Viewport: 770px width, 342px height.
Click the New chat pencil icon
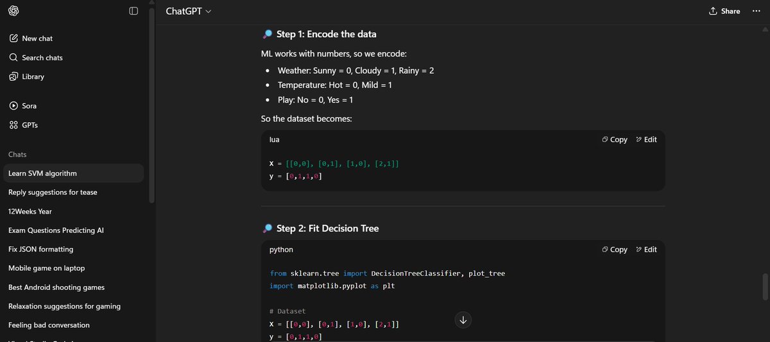(13, 38)
